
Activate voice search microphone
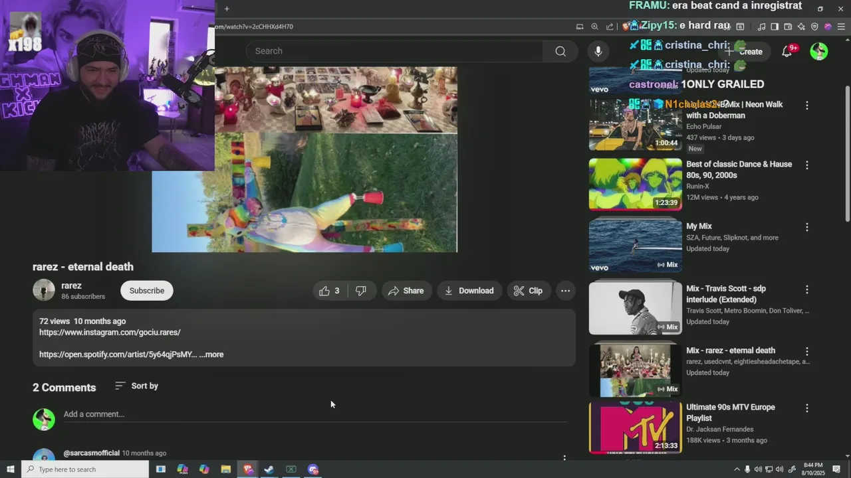pos(598,51)
